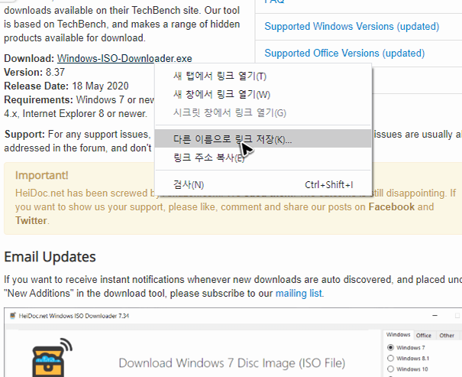Switch to the Office tab

[x=423, y=336]
